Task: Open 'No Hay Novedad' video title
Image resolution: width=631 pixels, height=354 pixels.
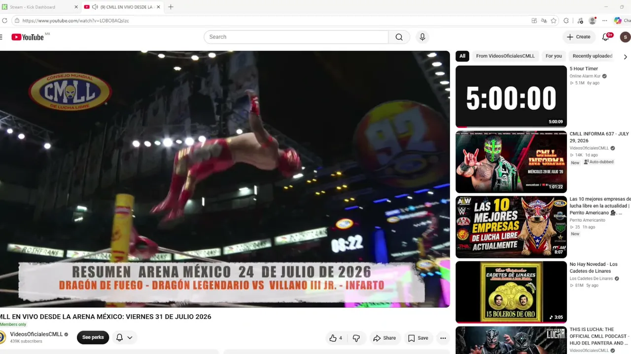Action: 594,267
